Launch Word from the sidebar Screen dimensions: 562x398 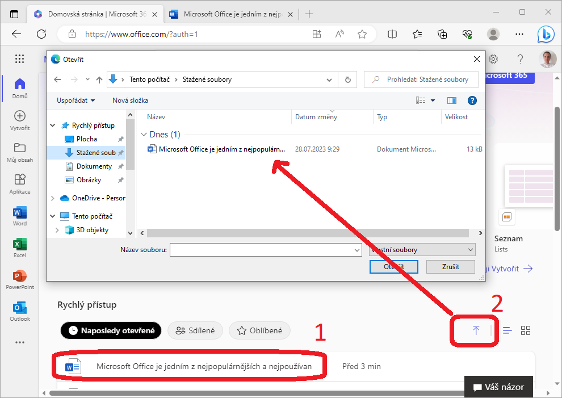click(20, 216)
